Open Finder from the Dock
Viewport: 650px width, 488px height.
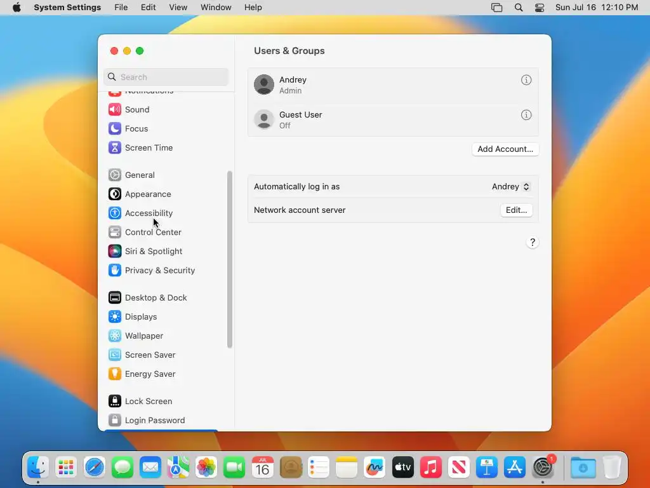[38, 467]
